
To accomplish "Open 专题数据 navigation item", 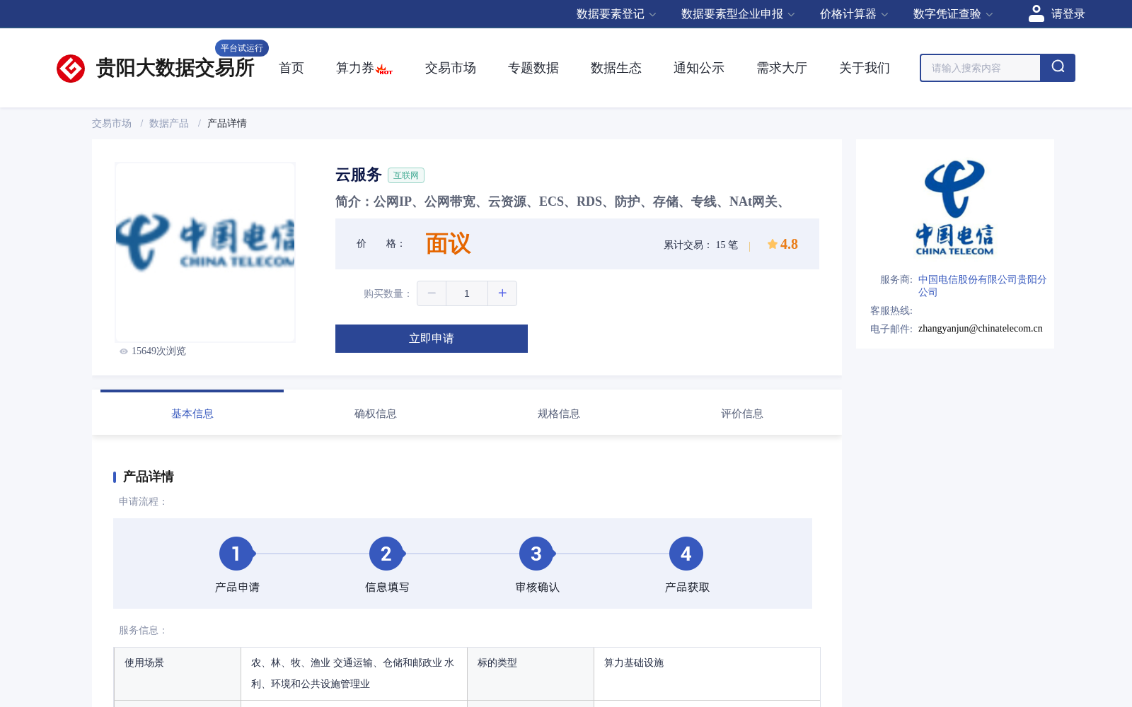I will tap(533, 68).
